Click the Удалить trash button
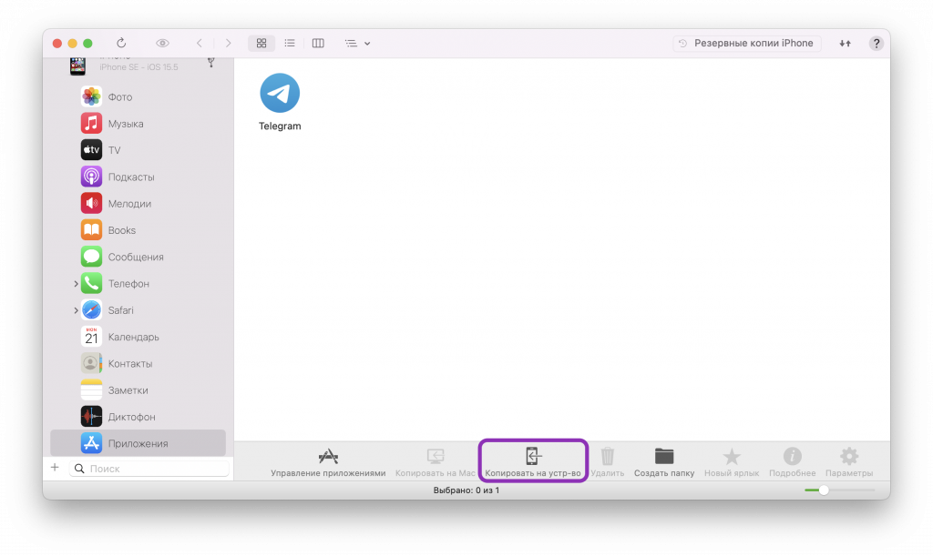 coord(608,462)
